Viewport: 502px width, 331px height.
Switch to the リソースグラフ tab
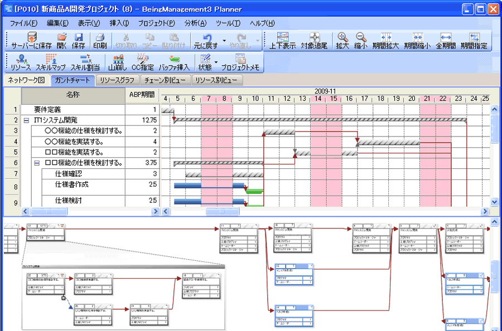pos(117,80)
